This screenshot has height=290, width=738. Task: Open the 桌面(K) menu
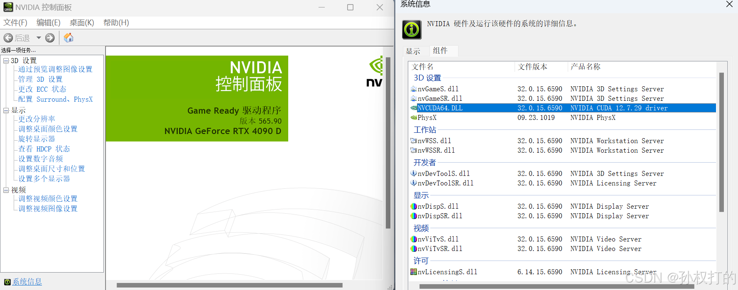82,22
